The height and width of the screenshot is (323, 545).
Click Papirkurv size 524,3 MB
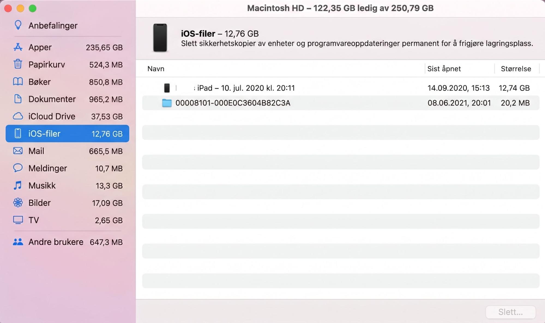pyautogui.click(x=106, y=65)
